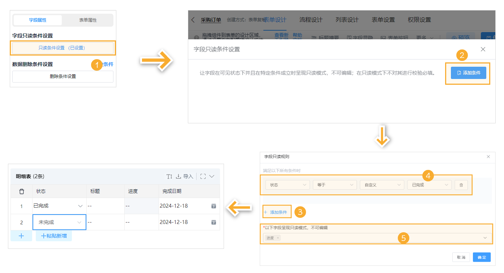Click the trash icon in the detail table header
504x273 pixels.
[x=21, y=191]
